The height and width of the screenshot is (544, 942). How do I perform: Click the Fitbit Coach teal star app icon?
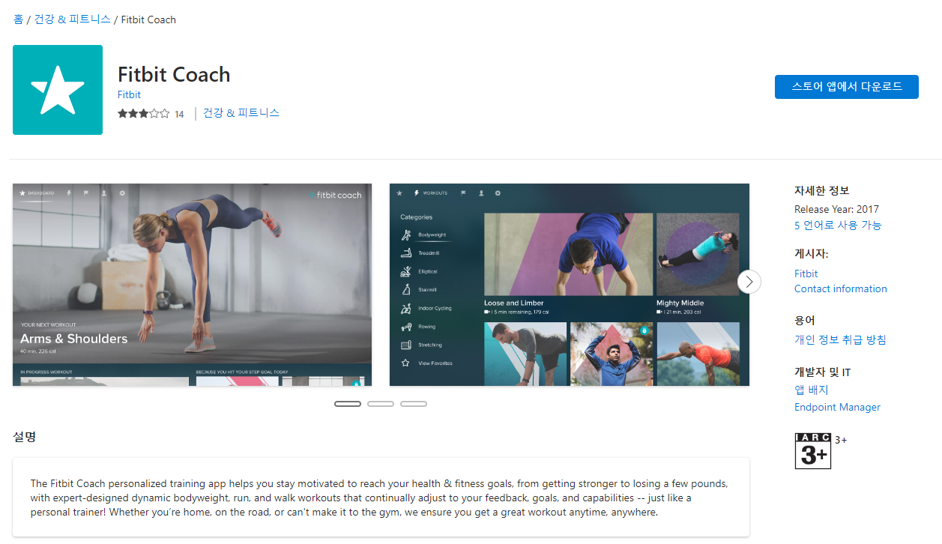58,90
